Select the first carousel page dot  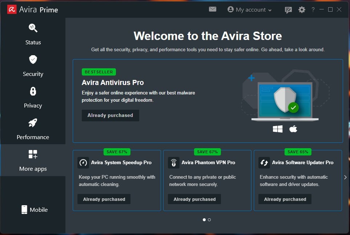[x=204, y=220]
